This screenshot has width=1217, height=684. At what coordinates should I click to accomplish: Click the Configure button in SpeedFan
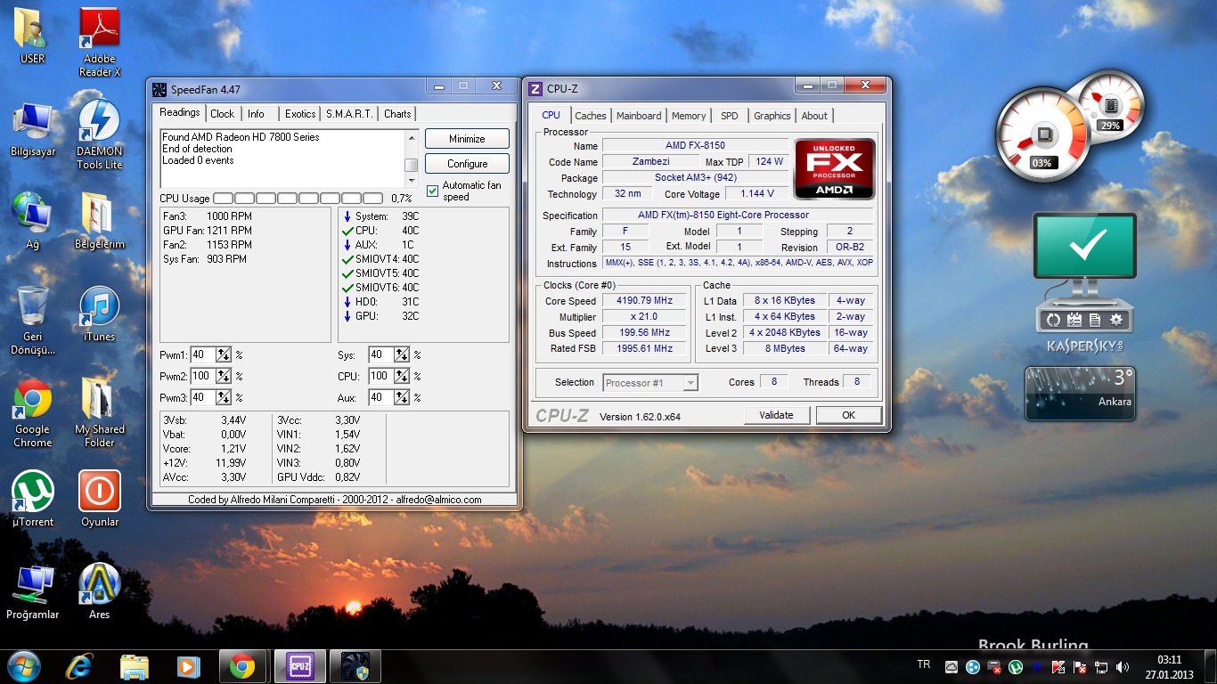(x=467, y=164)
